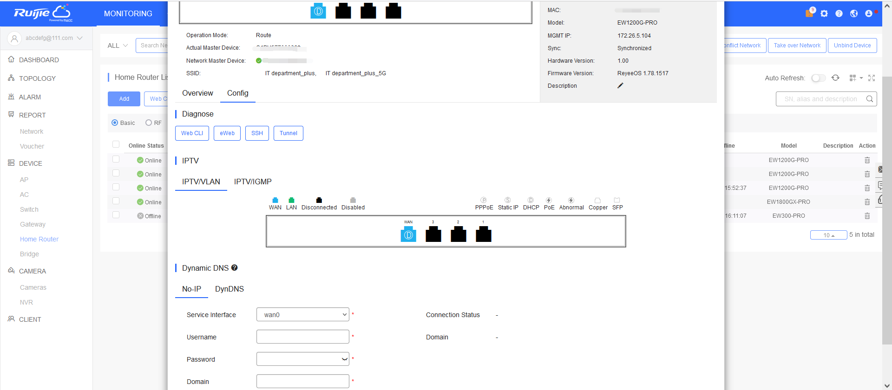Click the Username input field
This screenshot has width=892, height=390.
pos(303,337)
